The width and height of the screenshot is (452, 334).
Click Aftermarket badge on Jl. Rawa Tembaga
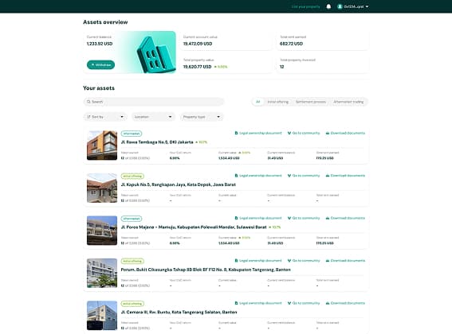(x=132, y=134)
